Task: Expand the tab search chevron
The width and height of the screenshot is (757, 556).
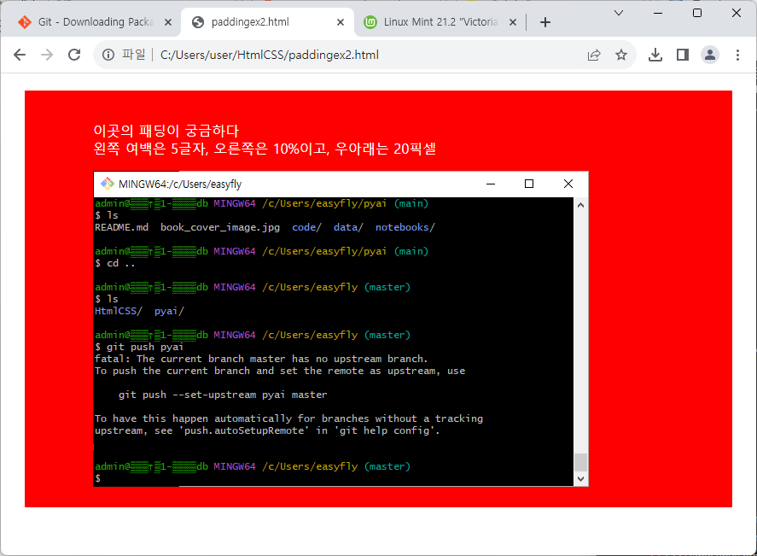Action: (x=619, y=13)
